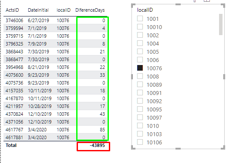The image size is (236, 163).
Task: Click the localID slicer title
Action: 145,10
